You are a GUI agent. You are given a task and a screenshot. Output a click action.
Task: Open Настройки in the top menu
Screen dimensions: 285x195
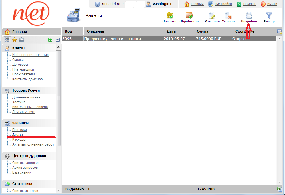click(x=223, y=4)
